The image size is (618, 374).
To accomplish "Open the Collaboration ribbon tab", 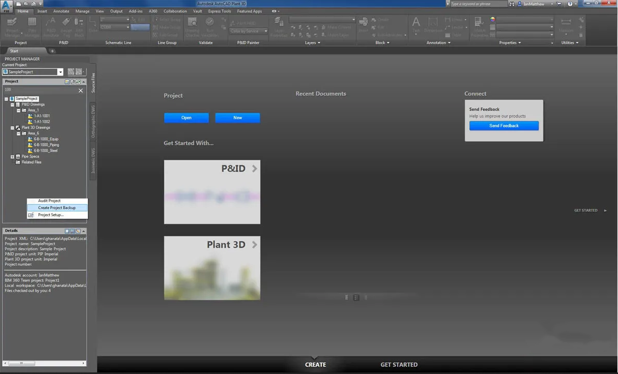I will 175,11.
